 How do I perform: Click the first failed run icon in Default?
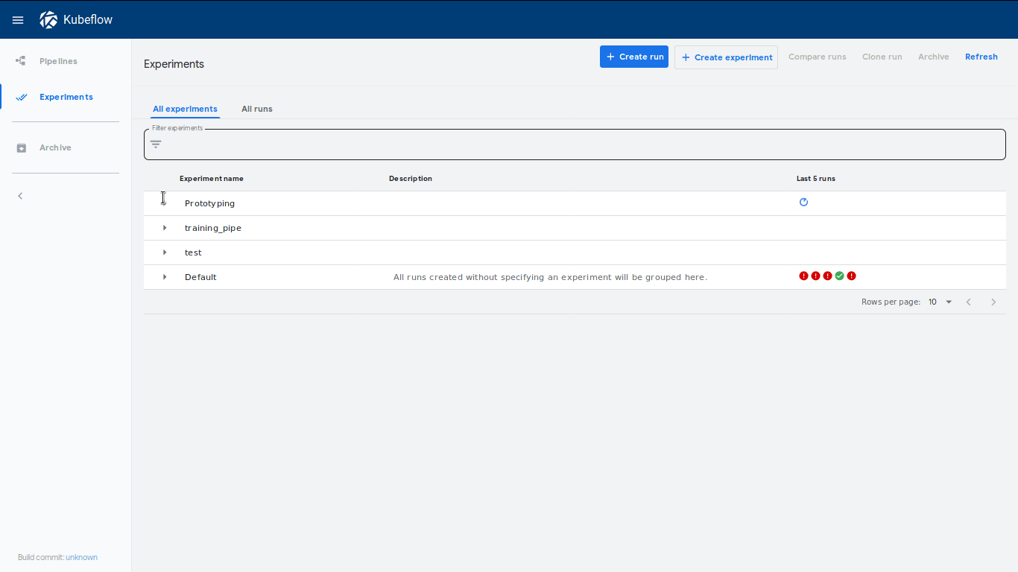(x=803, y=276)
